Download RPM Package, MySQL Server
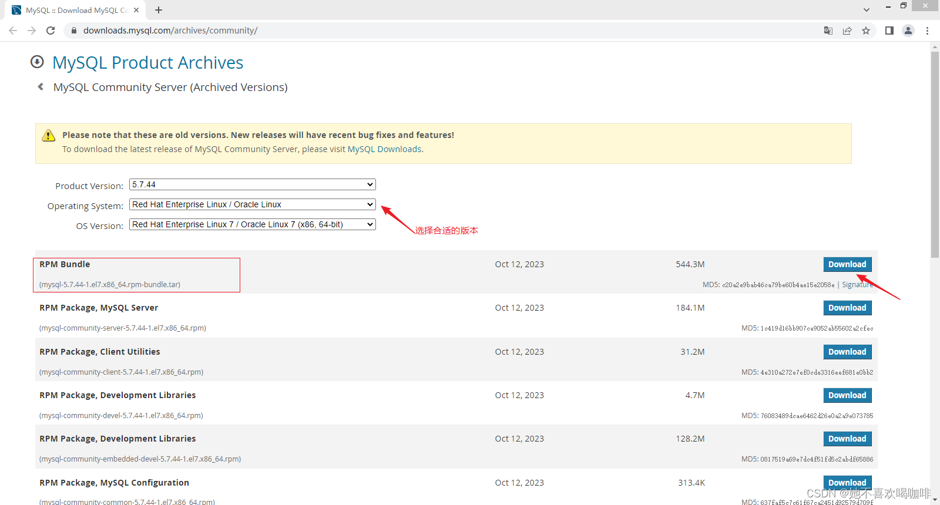 pos(847,308)
